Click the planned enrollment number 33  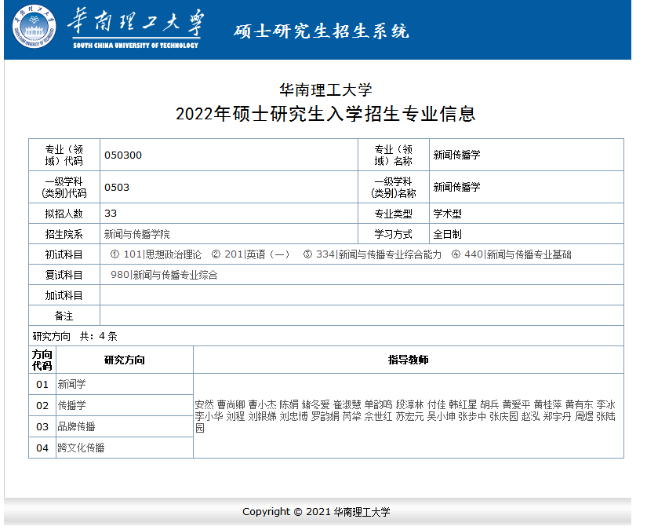click(x=111, y=213)
